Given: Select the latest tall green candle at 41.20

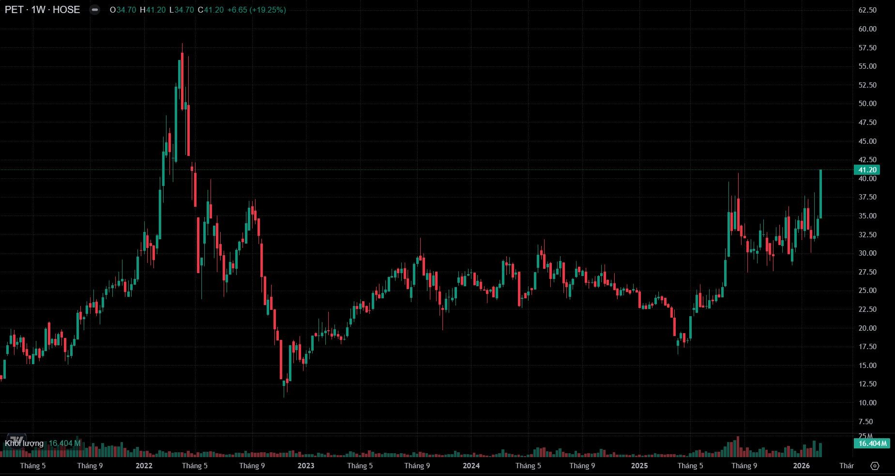Looking at the screenshot, I should [x=820, y=194].
